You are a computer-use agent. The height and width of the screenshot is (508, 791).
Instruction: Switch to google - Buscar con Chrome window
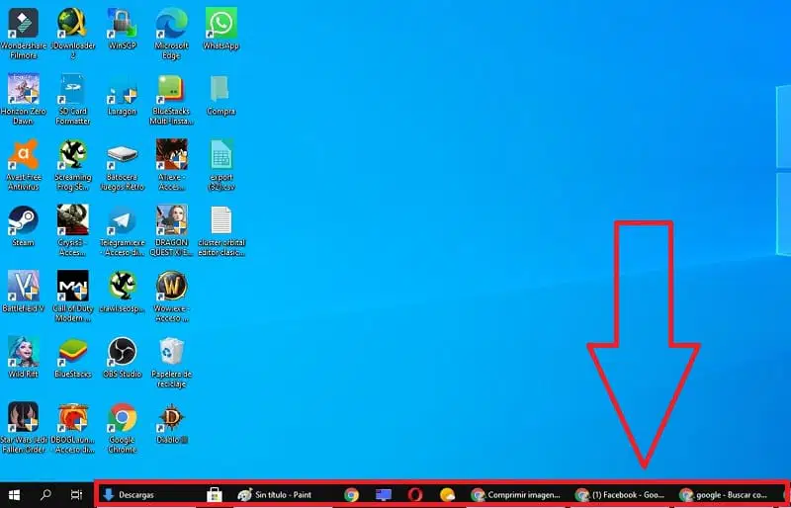[725, 495]
